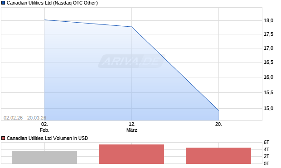Click the red volume bar for 20.
The image size is (281, 168).
218,156
